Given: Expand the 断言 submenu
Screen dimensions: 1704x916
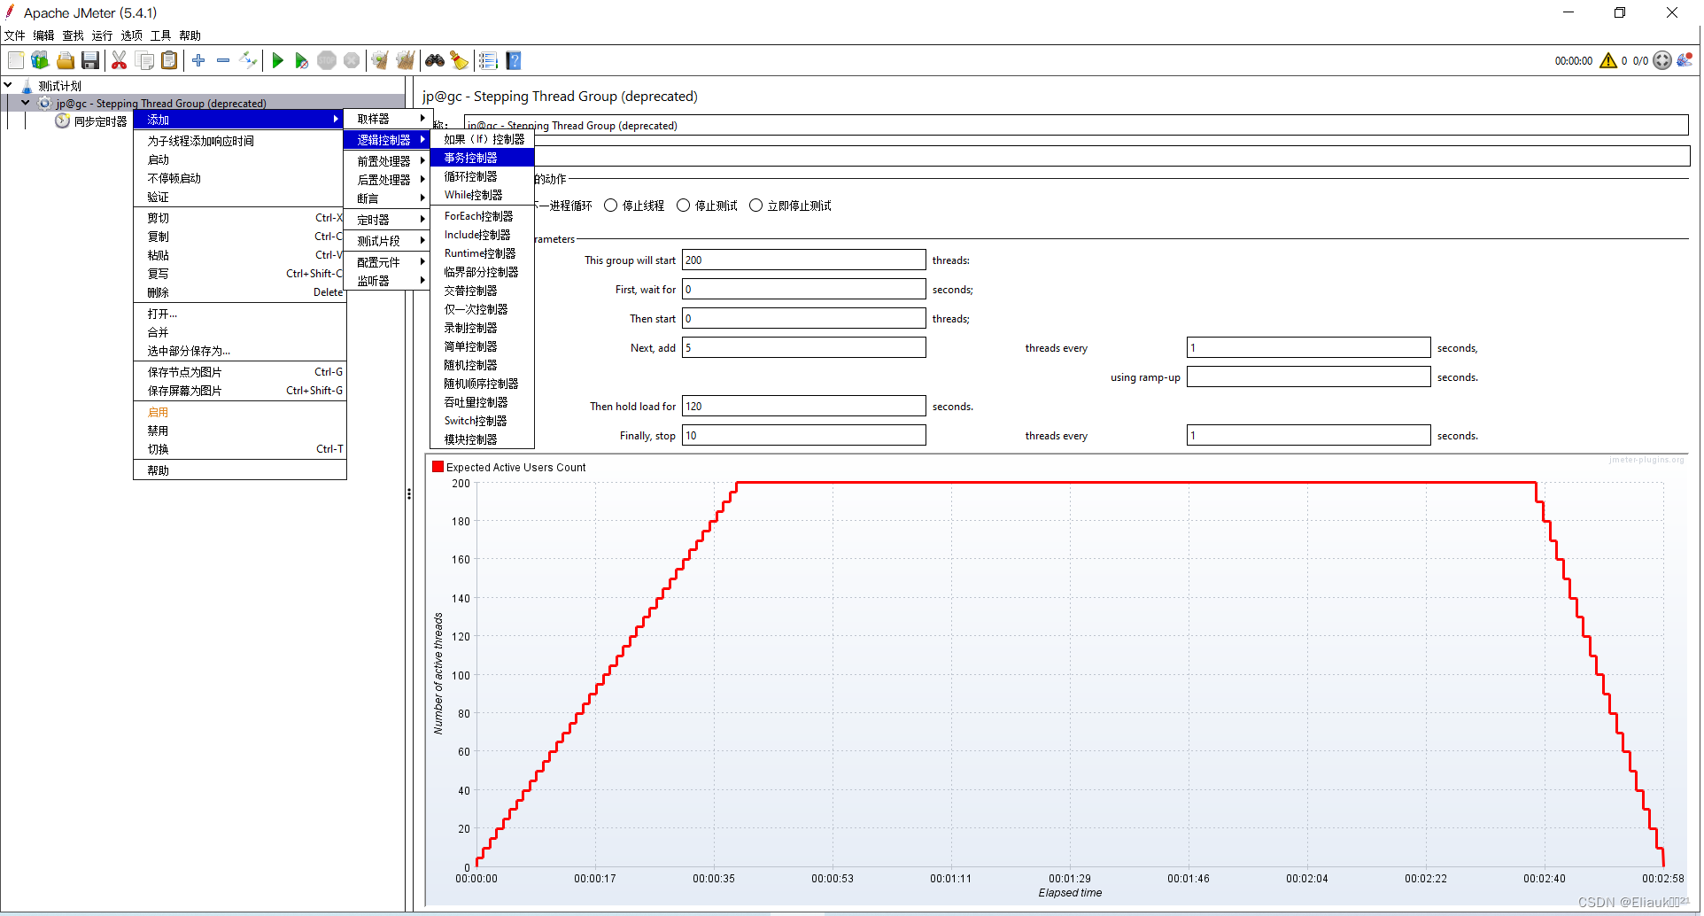Looking at the screenshot, I should (387, 198).
